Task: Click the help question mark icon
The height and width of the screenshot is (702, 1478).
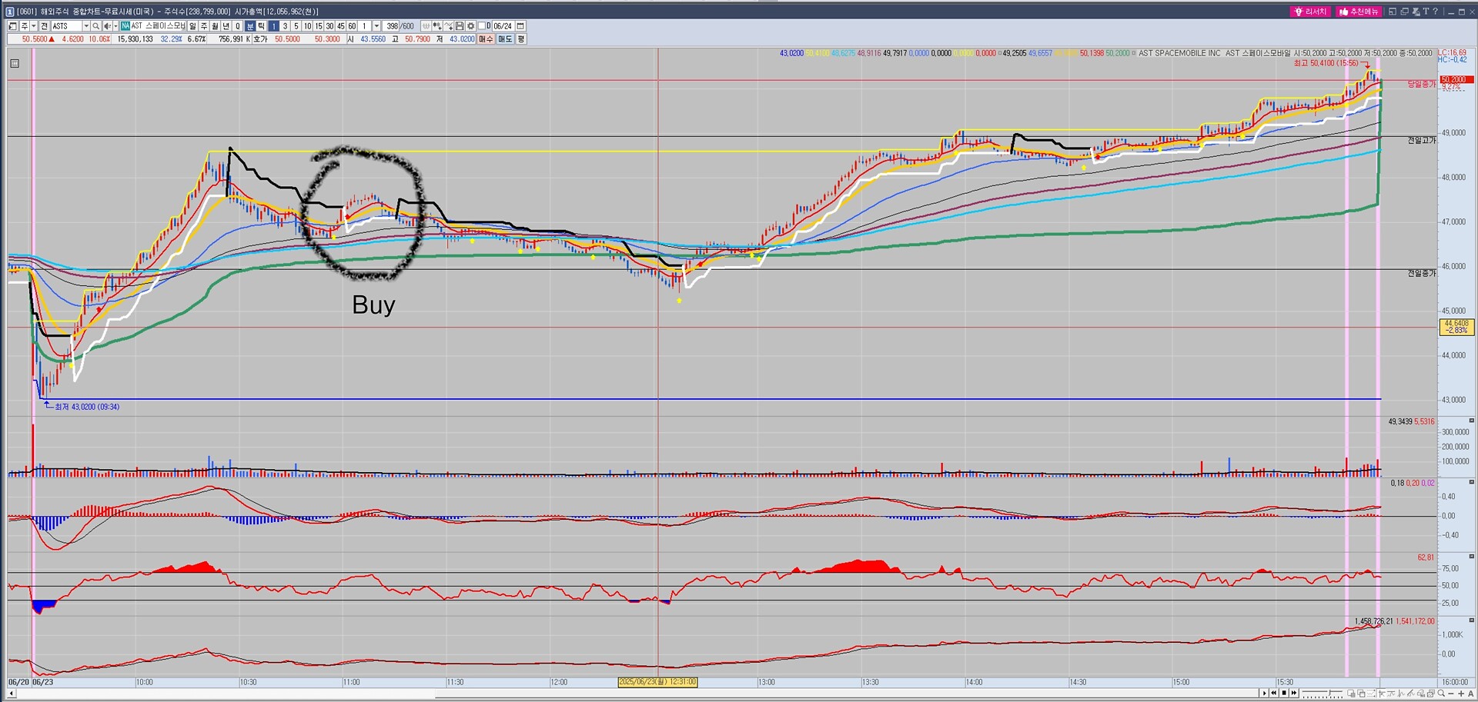Action: pos(1435,12)
